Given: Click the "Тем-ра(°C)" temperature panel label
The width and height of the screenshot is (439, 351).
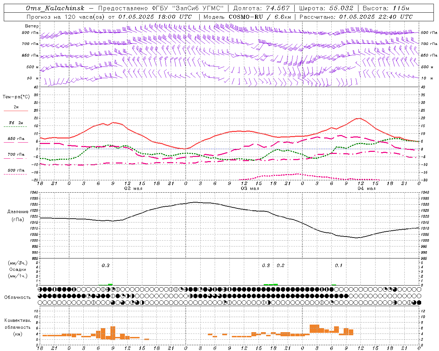Looking at the screenshot, I should [16, 97].
